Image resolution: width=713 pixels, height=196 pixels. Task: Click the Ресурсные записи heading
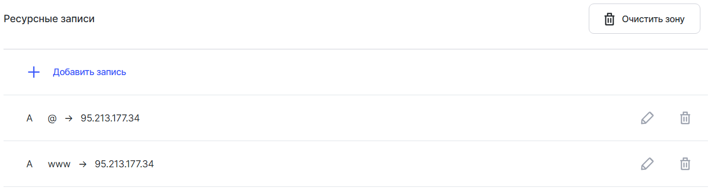click(x=49, y=19)
